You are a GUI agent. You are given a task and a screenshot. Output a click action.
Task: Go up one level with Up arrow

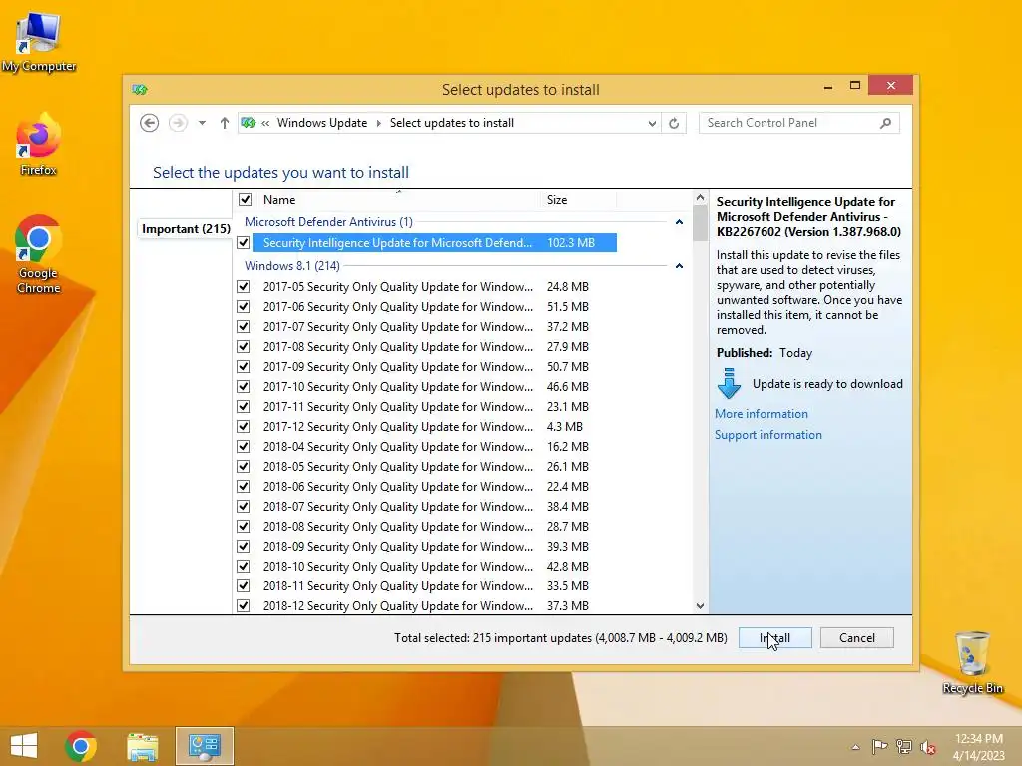pyautogui.click(x=225, y=123)
